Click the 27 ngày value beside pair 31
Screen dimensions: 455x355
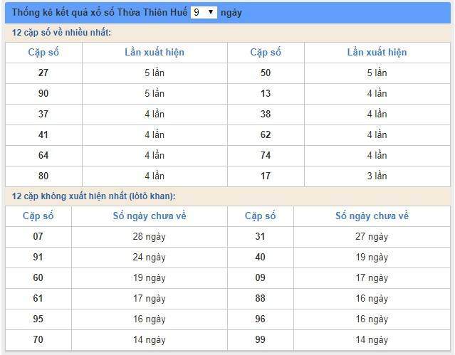tap(372, 236)
